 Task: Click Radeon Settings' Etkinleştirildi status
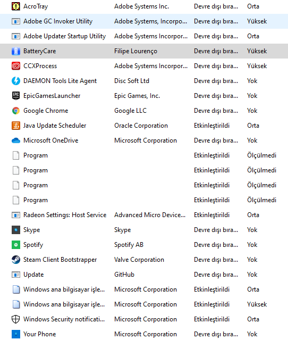211,215
